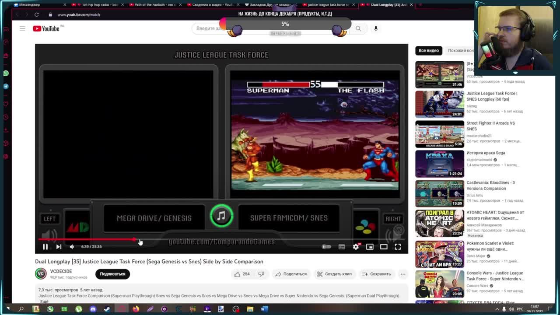This screenshot has height=315, width=560.
Task: Open more actions three-dot menu
Action: (x=403, y=274)
